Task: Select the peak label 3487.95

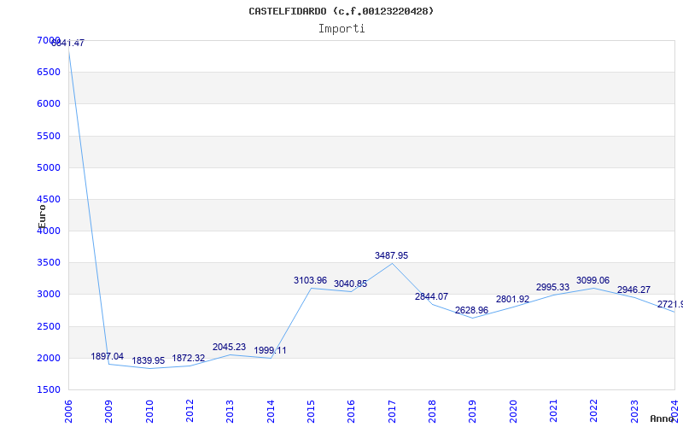Action: (391, 255)
